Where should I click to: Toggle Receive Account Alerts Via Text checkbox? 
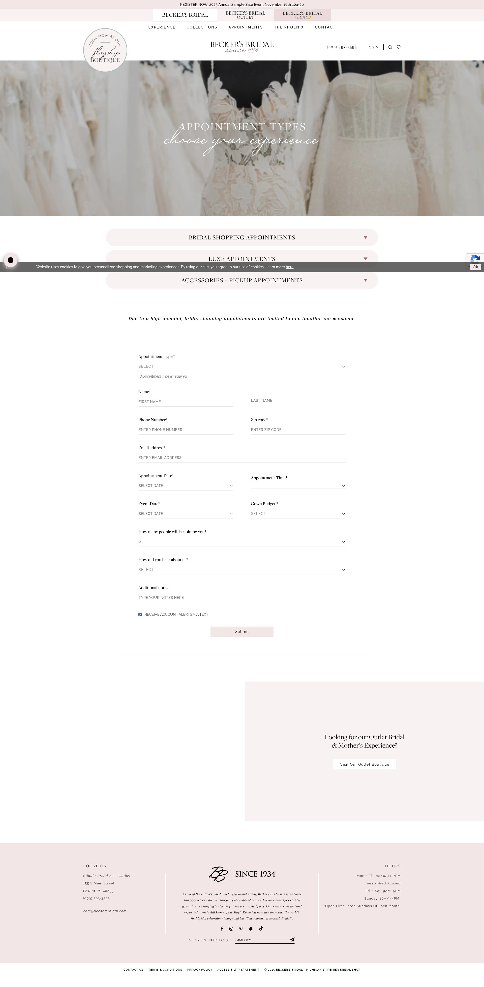click(140, 614)
